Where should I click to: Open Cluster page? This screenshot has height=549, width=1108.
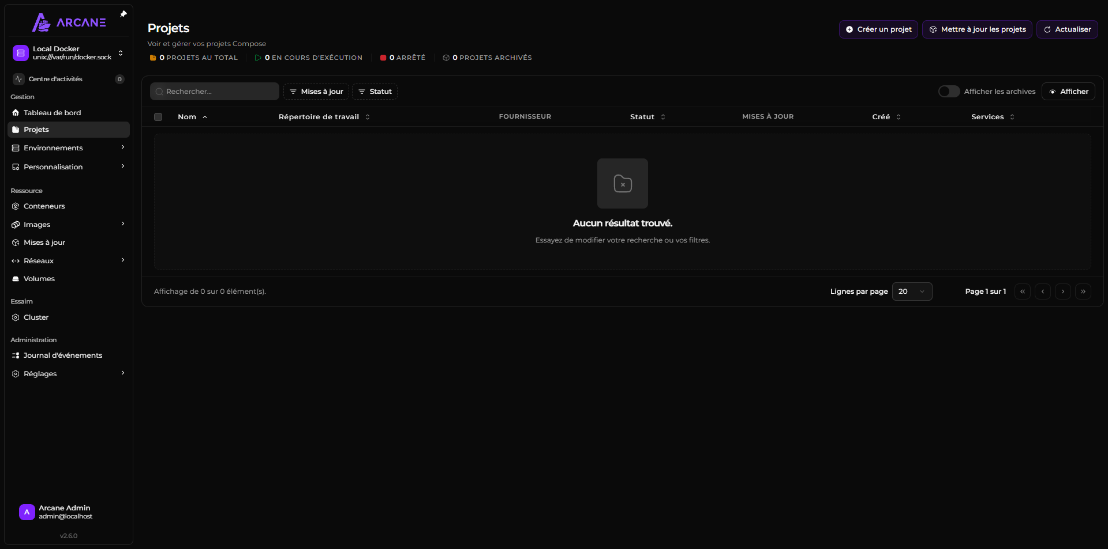point(69,317)
